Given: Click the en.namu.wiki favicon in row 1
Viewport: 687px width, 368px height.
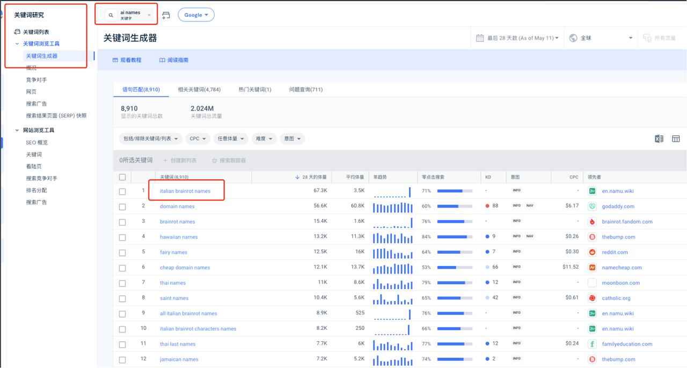Looking at the screenshot, I should (x=592, y=191).
